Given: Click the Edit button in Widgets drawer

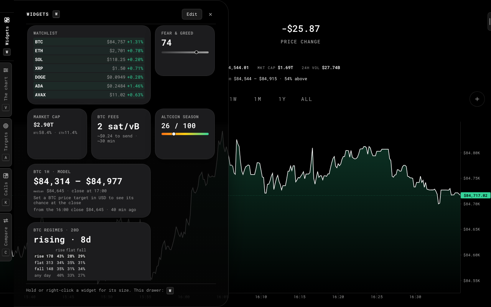Looking at the screenshot, I should coord(192,14).
